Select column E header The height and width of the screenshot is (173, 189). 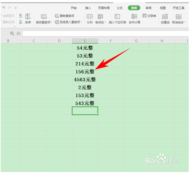pyautogui.click(x=85, y=41)
